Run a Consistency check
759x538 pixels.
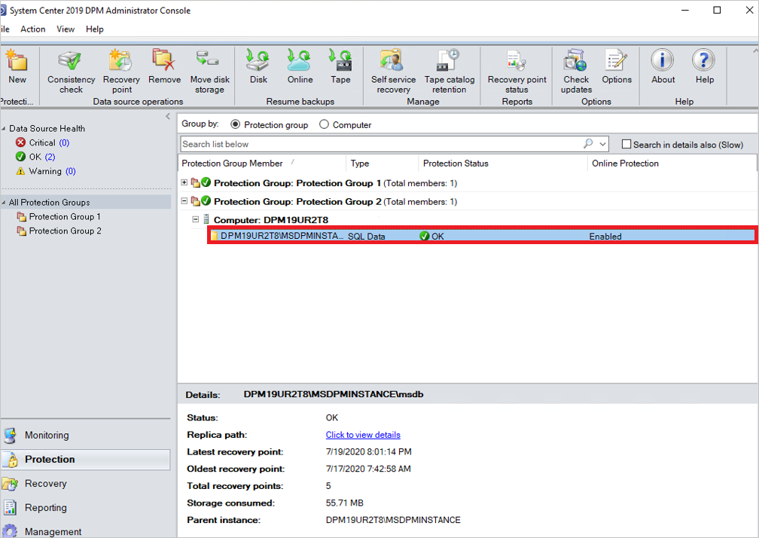click(70, 68)
